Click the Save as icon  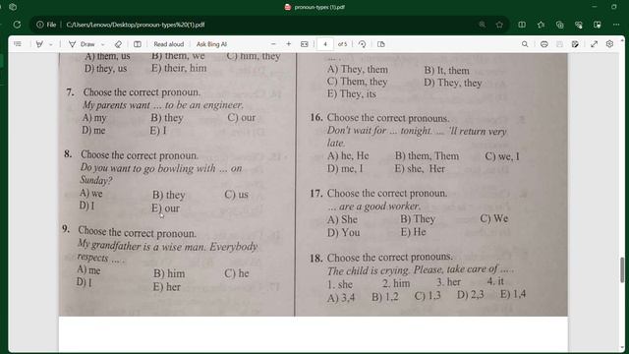coord(575,44)
